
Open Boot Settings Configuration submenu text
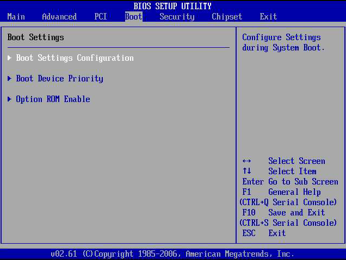pyautogui.click(x=75, y=58)
